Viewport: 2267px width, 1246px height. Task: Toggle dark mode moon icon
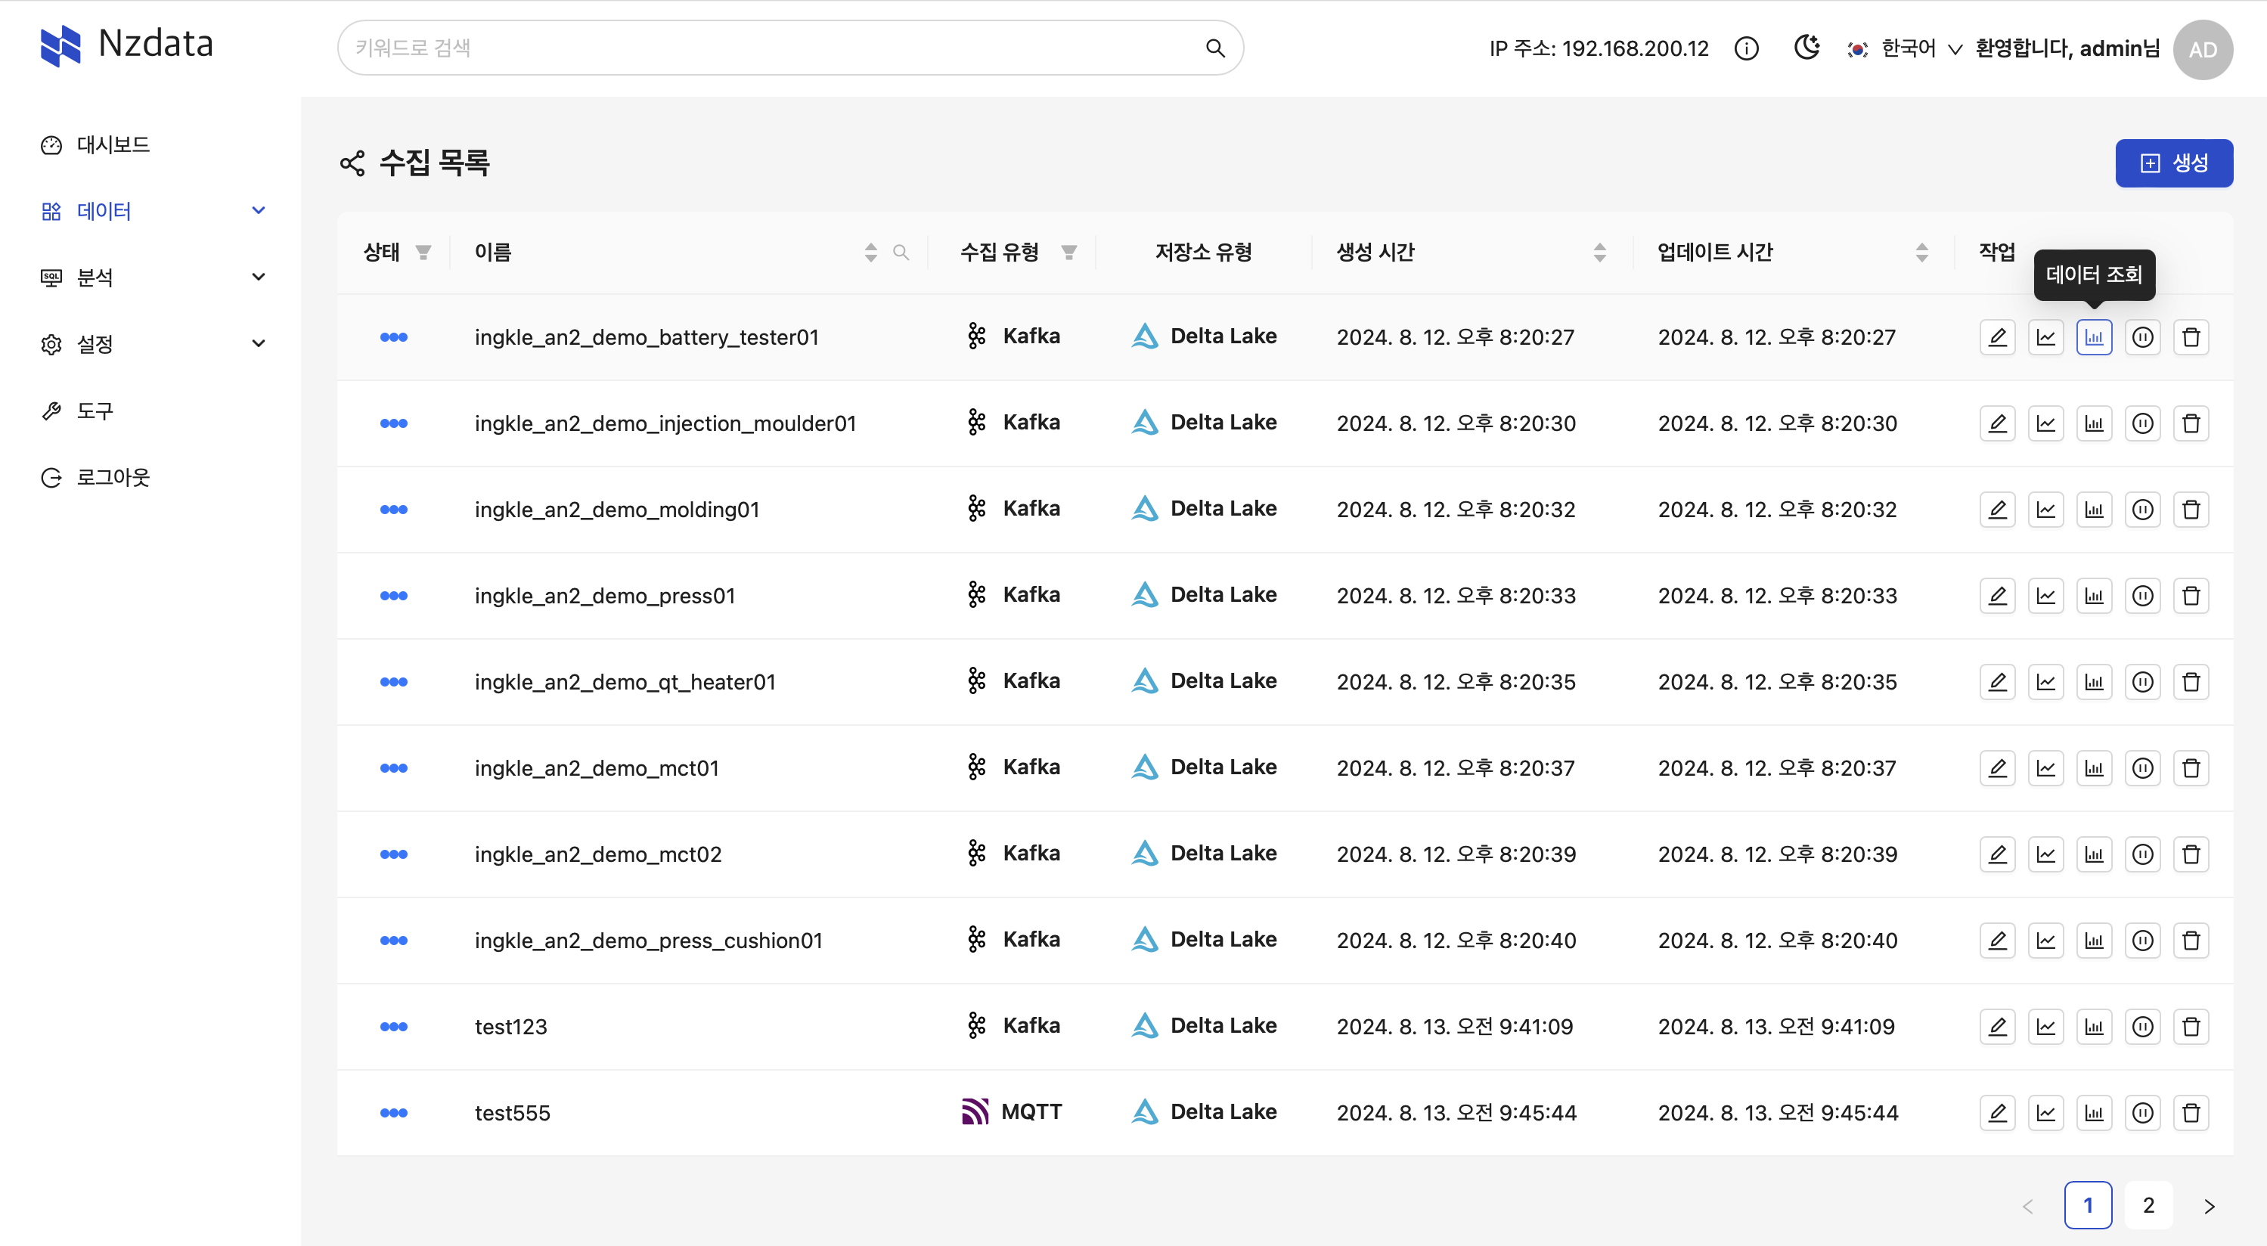tap(1806, 48)
